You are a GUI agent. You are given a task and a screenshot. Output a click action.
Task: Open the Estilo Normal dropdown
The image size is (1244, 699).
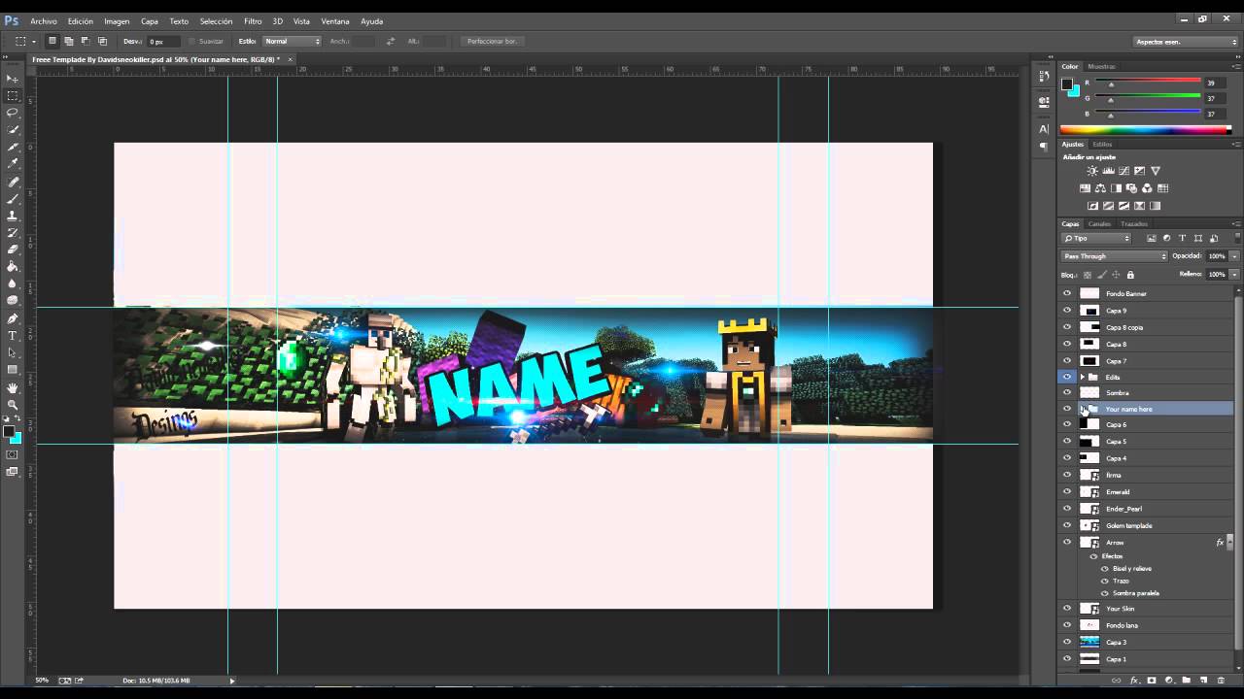click(x=292, y=41)
